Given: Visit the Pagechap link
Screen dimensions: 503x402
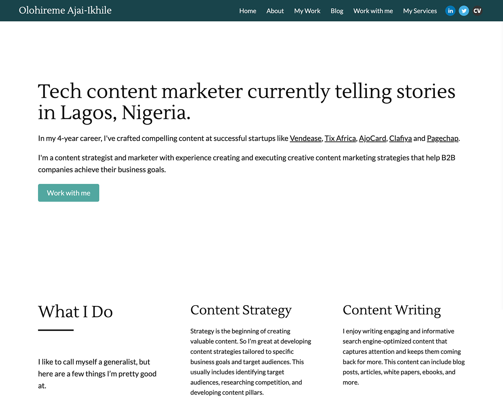Looking at the screenshot, I should [x=443, y=138].
